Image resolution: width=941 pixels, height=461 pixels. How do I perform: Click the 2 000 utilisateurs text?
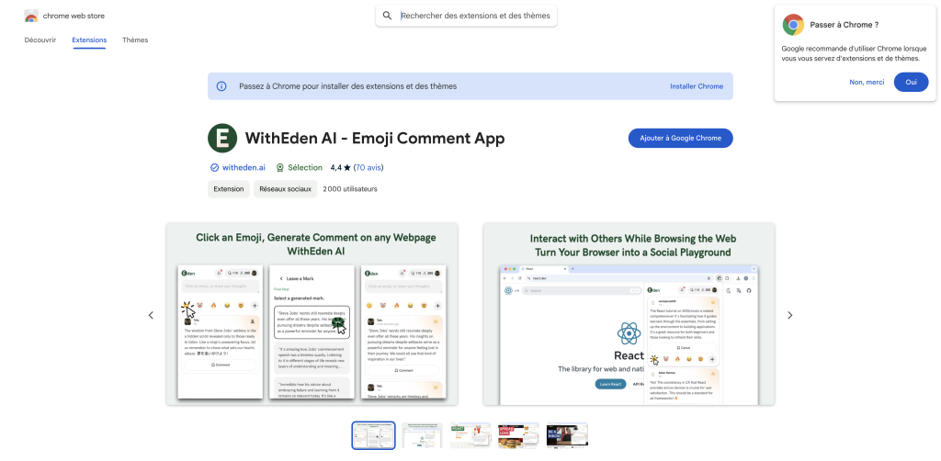click(x=350, y=189)
